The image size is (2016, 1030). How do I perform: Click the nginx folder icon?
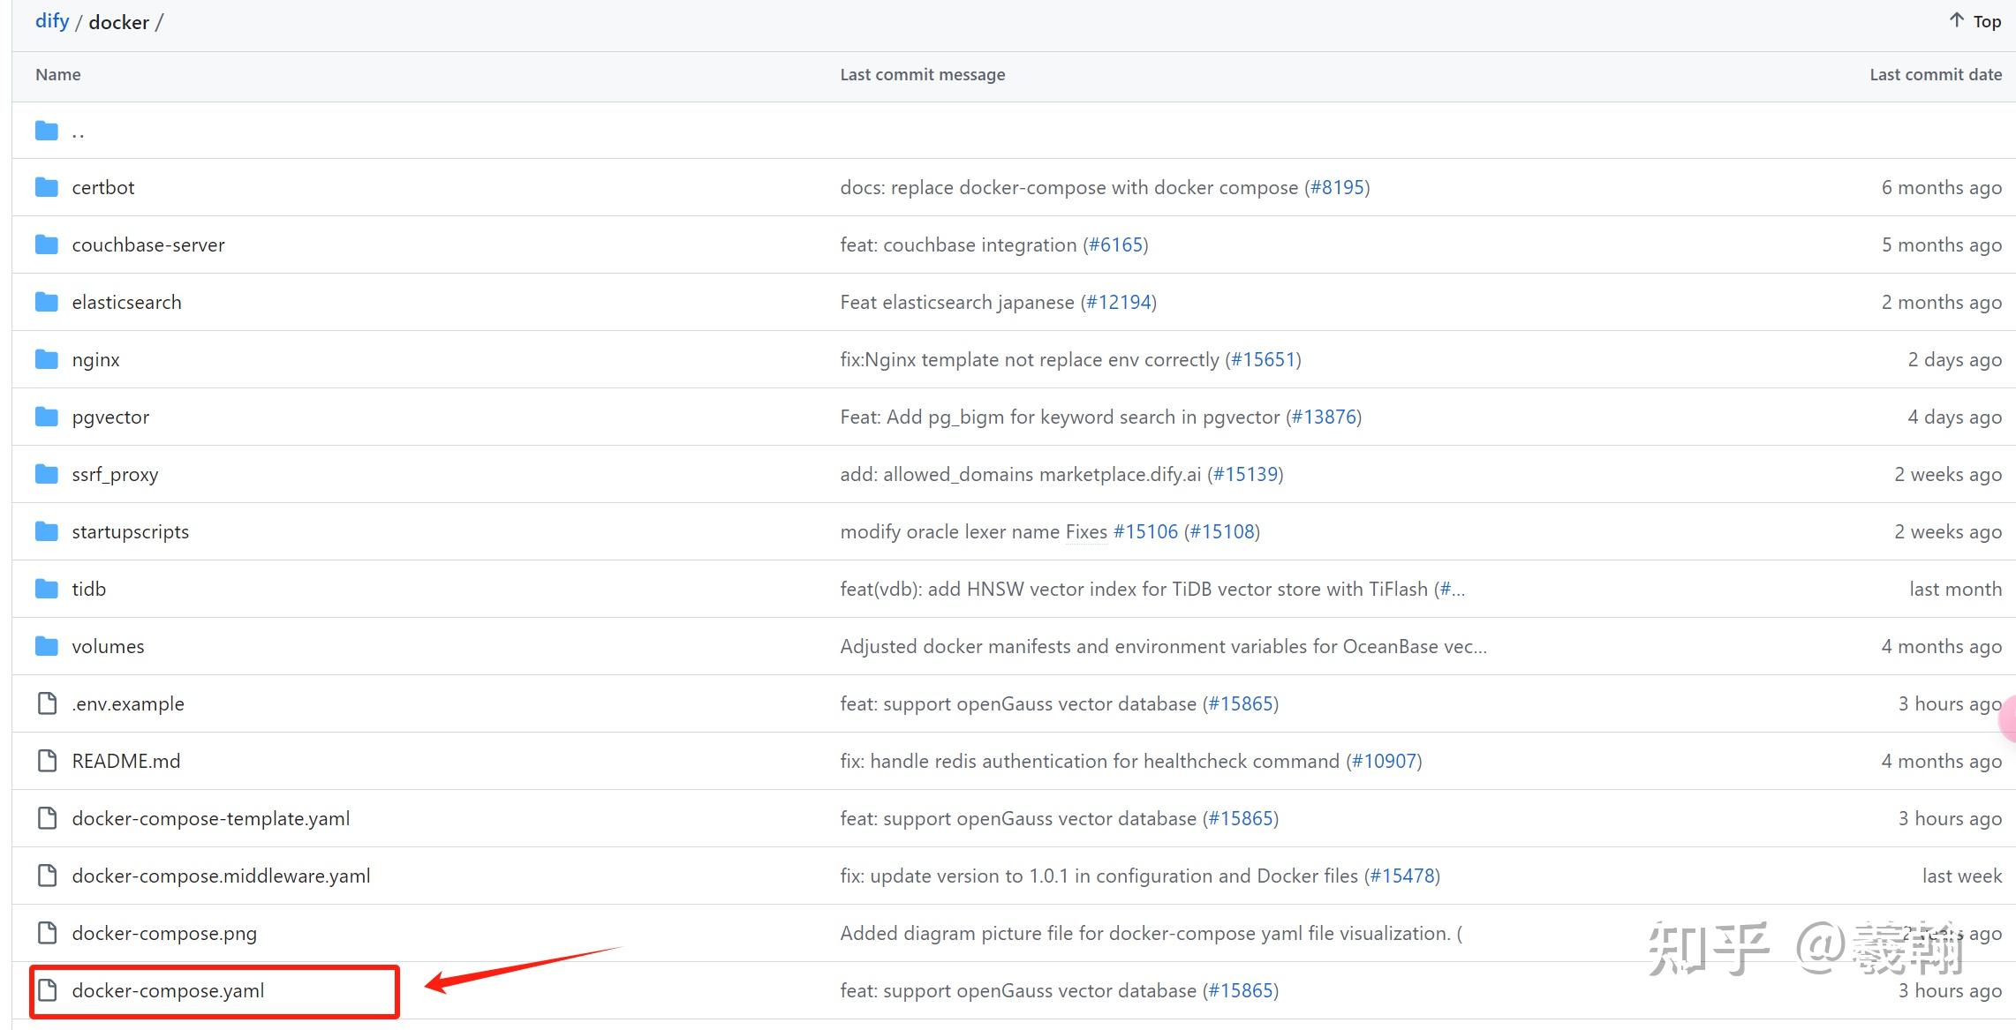tap(47, 359)
